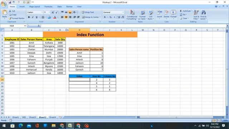This screenshot has width=229, height=129.
Task: Click the Font Color red A
Action: (x=55, y=17)
